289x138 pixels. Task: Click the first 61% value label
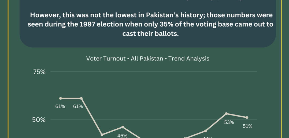coord(60,106)
